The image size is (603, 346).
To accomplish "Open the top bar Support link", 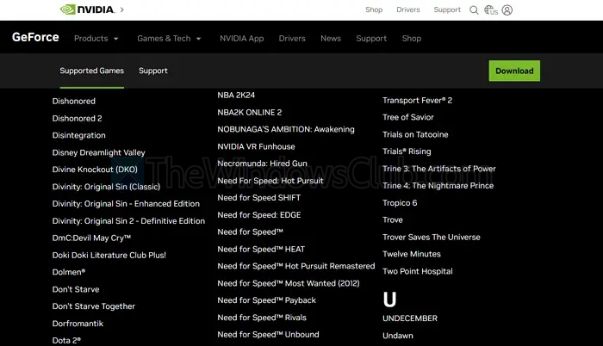I will coord(447,9).
